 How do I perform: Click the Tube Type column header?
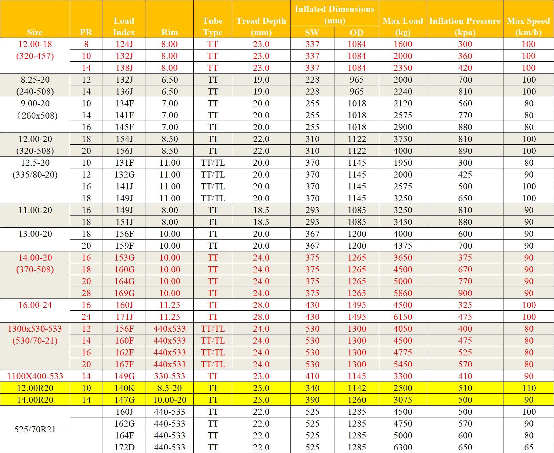coord(213,26)
